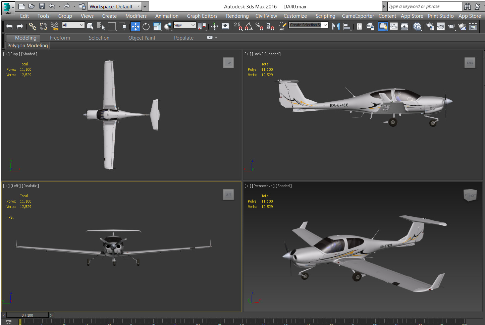
Task: Activate the Select and Rotate tool
Action: [x=146, y=26]
